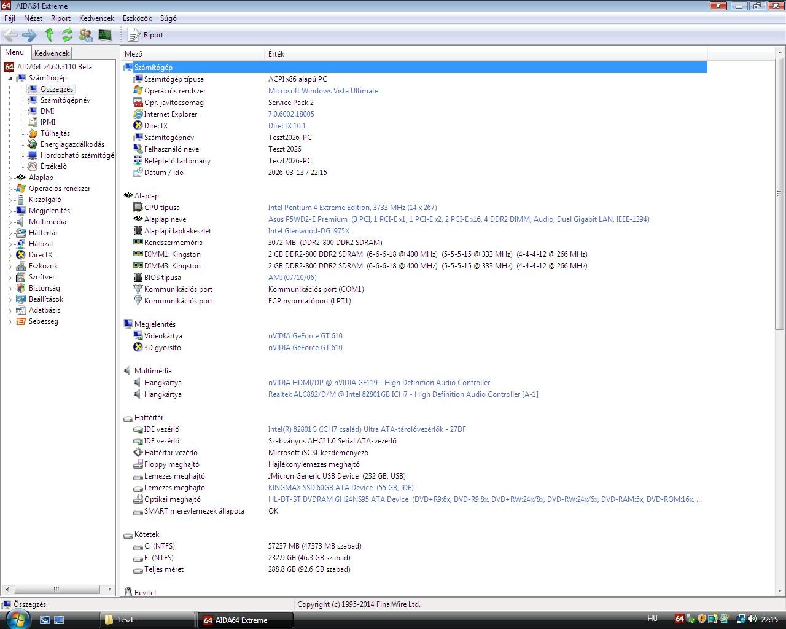
Task: Open the Eszközök menu
Action: pyautogui.click(x=137, y=18)
